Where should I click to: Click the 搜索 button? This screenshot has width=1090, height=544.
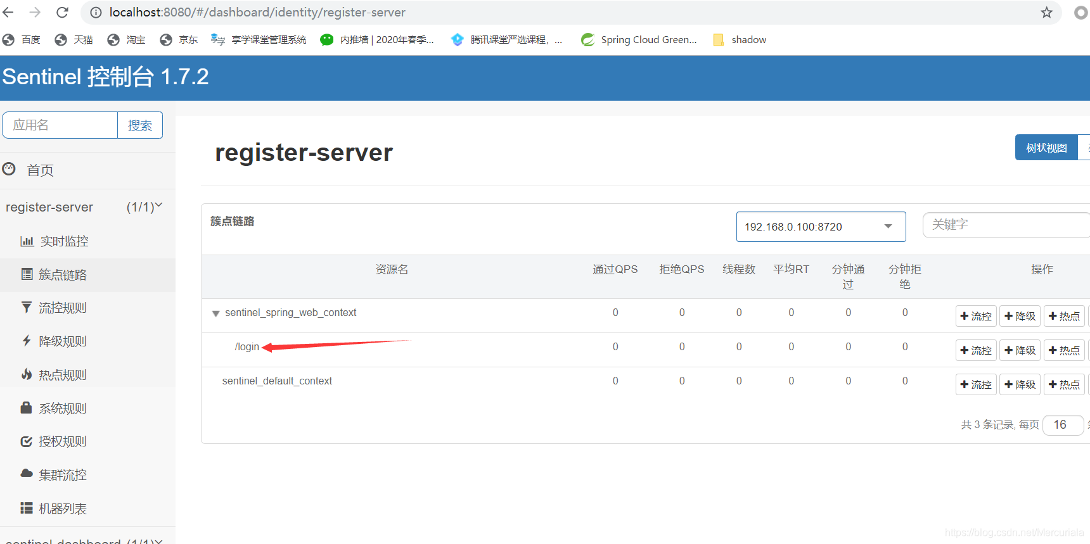[x=140, y=125]
